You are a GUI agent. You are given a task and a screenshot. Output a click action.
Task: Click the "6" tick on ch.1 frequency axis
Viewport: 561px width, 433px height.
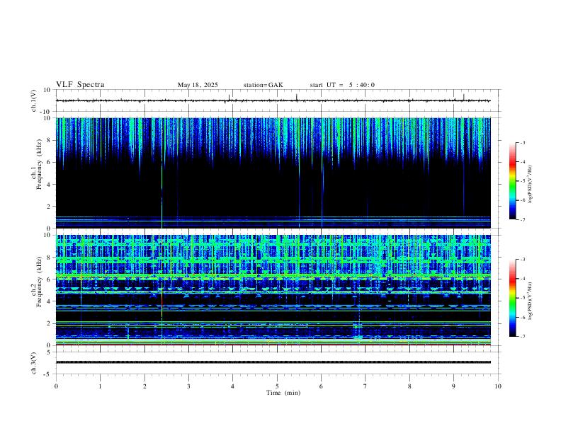coord(49,162)
